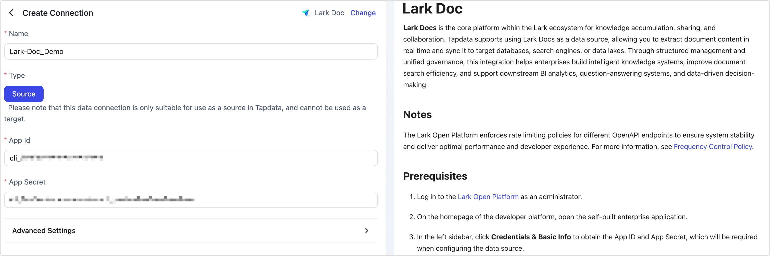Click the Create Connection page title
This screenshot has width=770, height=256.
pyautogui.click(x=57, y=13)
